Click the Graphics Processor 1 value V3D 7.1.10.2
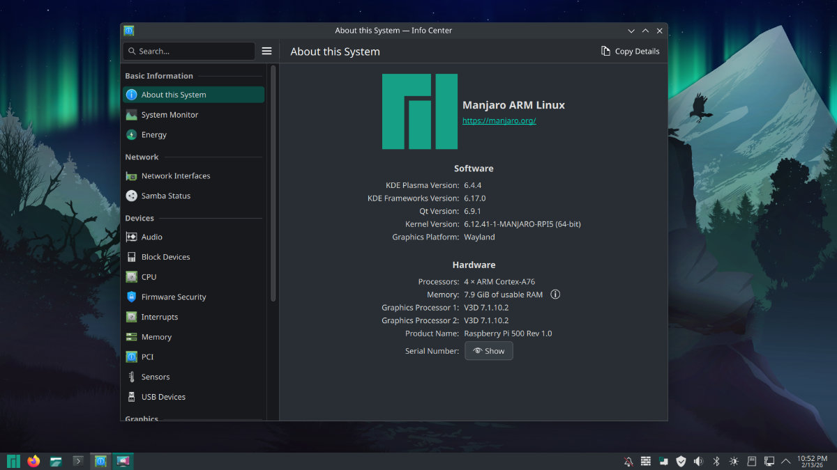This screenshot has height=470, width=837. [x=486, y=308]
